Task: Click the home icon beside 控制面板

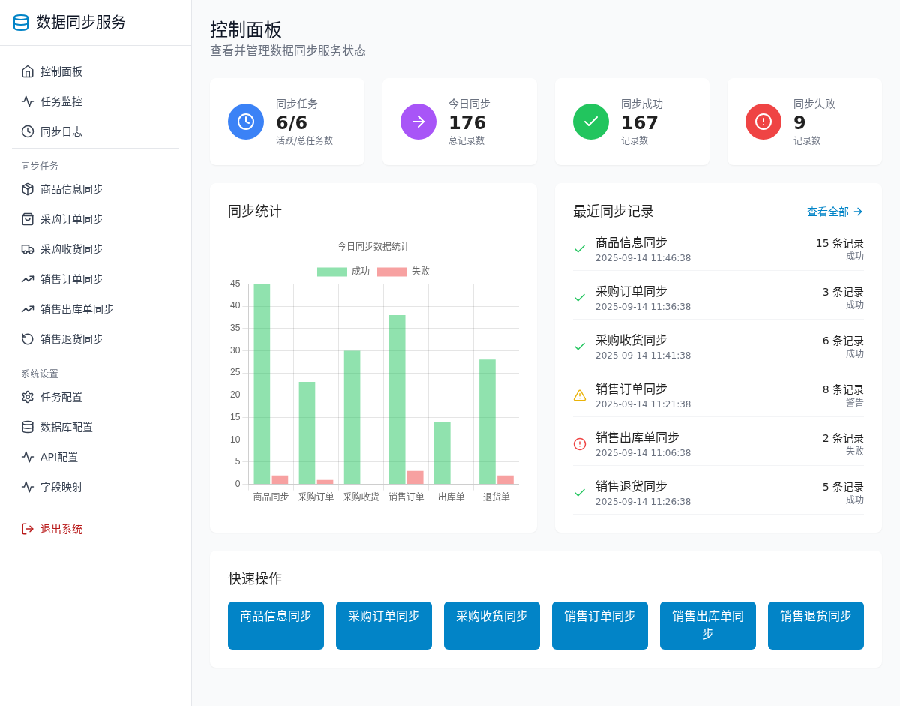Action: tap(28, 71)
